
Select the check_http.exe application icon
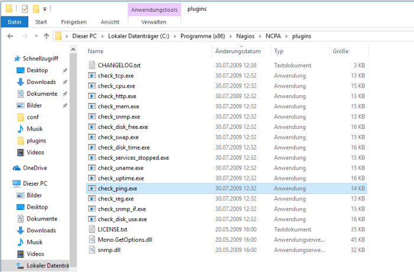pos(92,96)
